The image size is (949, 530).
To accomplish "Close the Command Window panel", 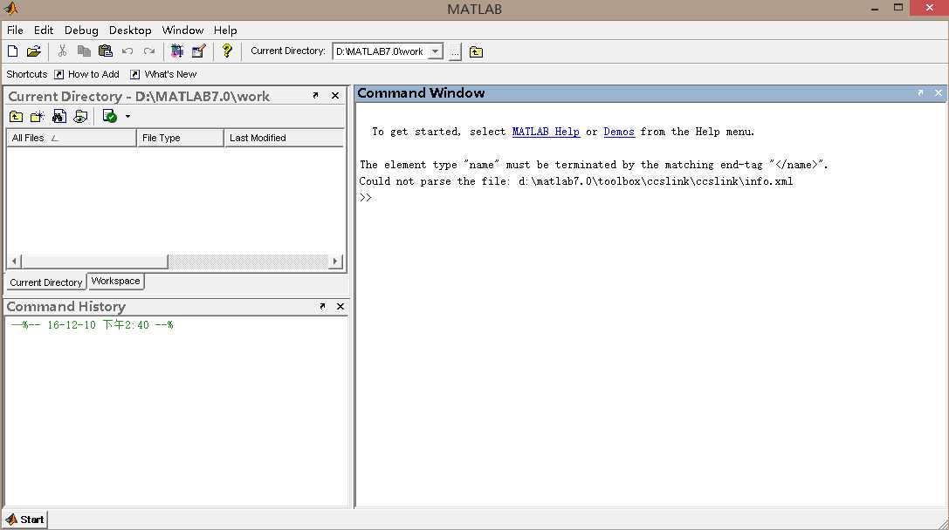I will pos(939,92).
